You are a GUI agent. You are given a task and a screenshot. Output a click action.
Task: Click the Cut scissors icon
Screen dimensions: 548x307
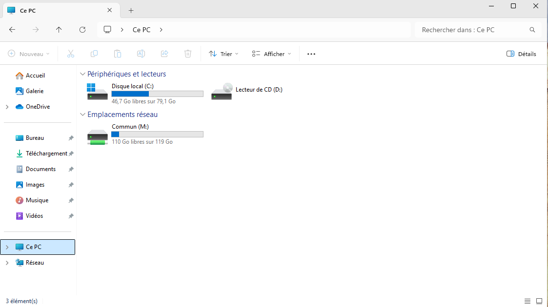coord(71,54)
